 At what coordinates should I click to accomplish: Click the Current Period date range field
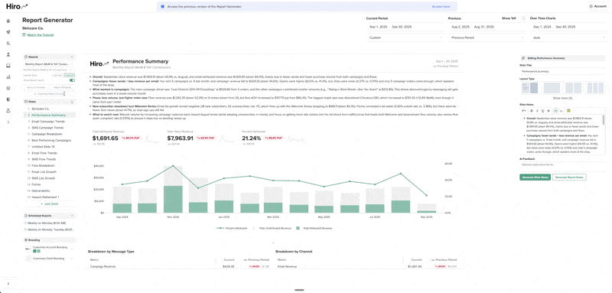pyautogui.click(x=405, y=27)
